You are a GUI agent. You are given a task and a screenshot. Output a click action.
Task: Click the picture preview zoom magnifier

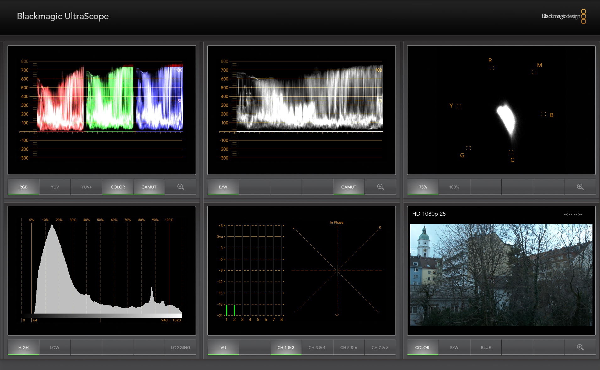[580, 347]
